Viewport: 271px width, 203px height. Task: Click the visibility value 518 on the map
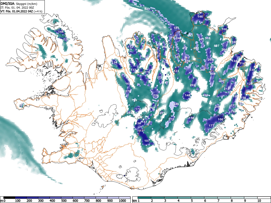pyautogui.click(x=208, y=38)
